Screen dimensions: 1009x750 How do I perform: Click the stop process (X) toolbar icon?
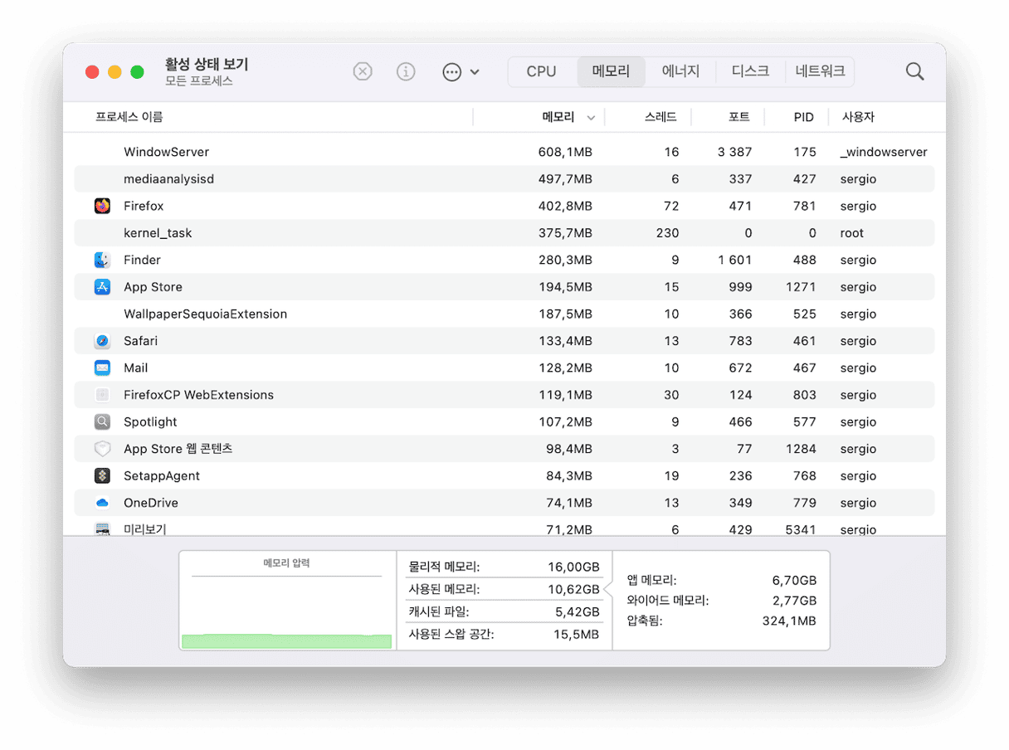(363, 71)
